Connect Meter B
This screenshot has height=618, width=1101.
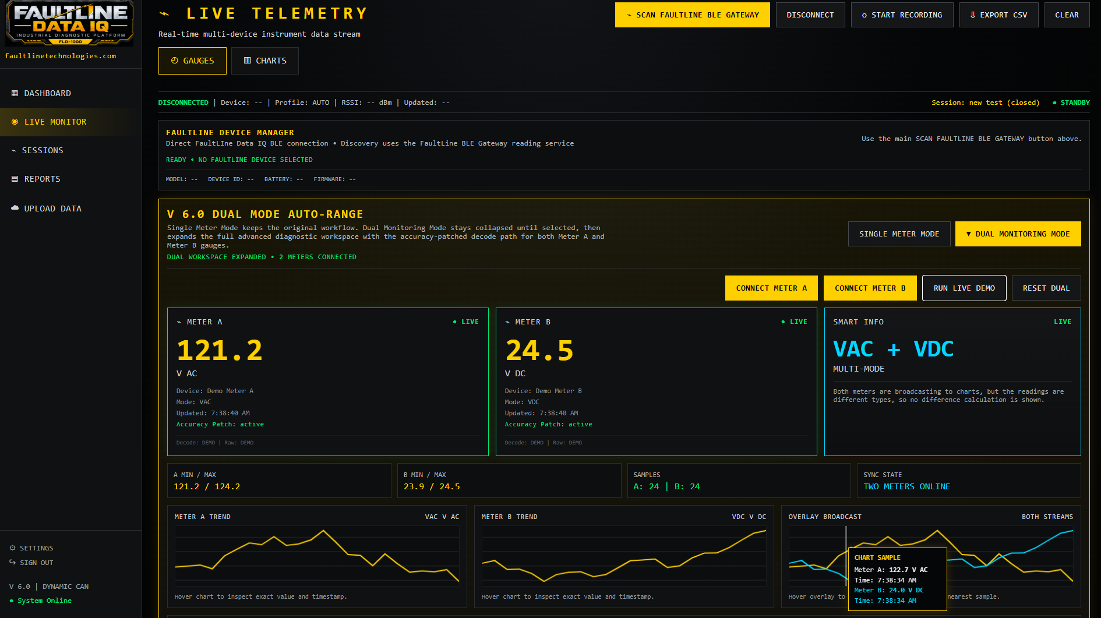pos(870,288)
